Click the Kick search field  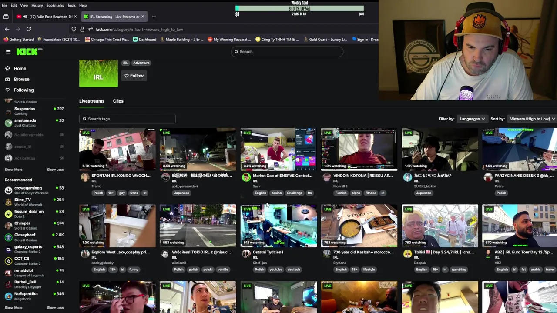tap(287, 52)
